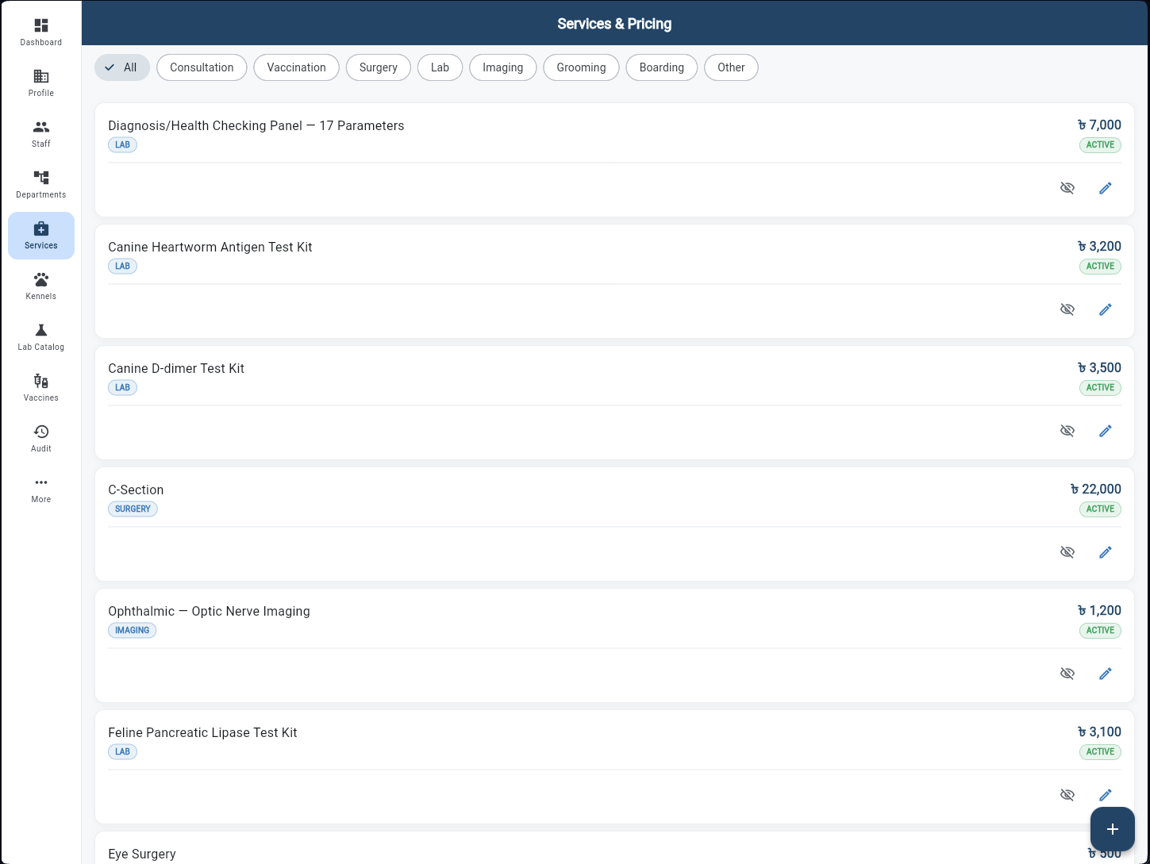This screenshot has height=864, width=1150.
Task: Click the ACTIVE badge on Feline Pancreatic Lipase
Action: [x=1100, y=751]
